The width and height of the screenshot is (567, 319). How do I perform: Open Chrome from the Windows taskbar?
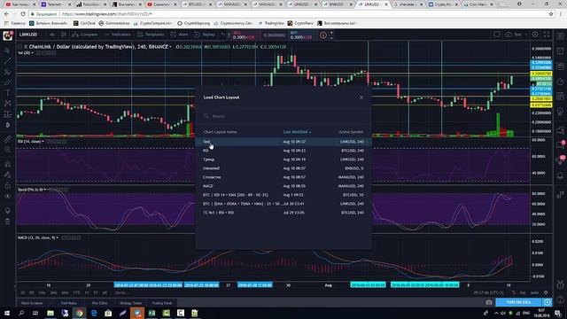tap(79, 313)
